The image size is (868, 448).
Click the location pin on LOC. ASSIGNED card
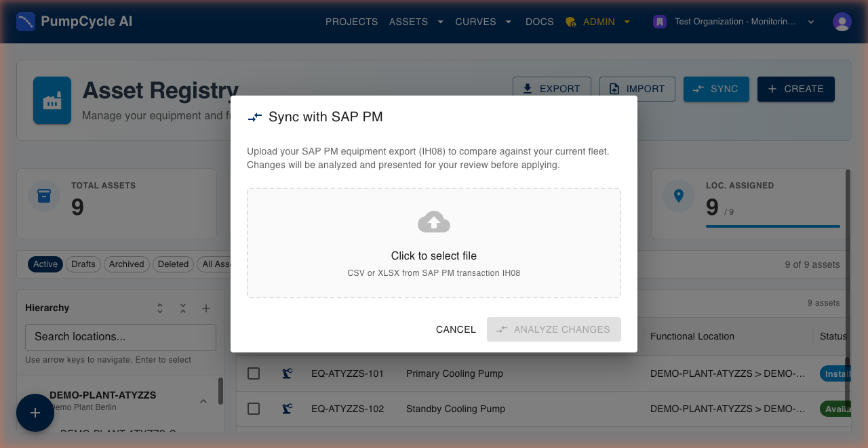click(x=679, y=196)
